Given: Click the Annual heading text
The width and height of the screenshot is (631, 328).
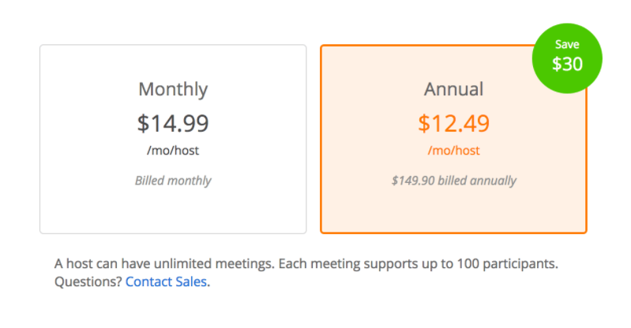Looking at the screenshot, I should pos(453,89).
